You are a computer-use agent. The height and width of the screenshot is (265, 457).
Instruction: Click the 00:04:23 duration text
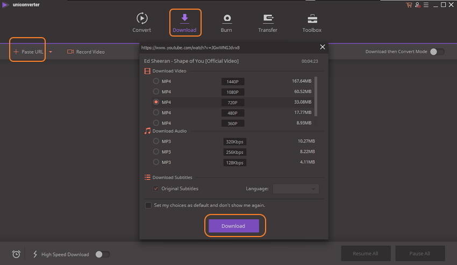click(310, 61)
